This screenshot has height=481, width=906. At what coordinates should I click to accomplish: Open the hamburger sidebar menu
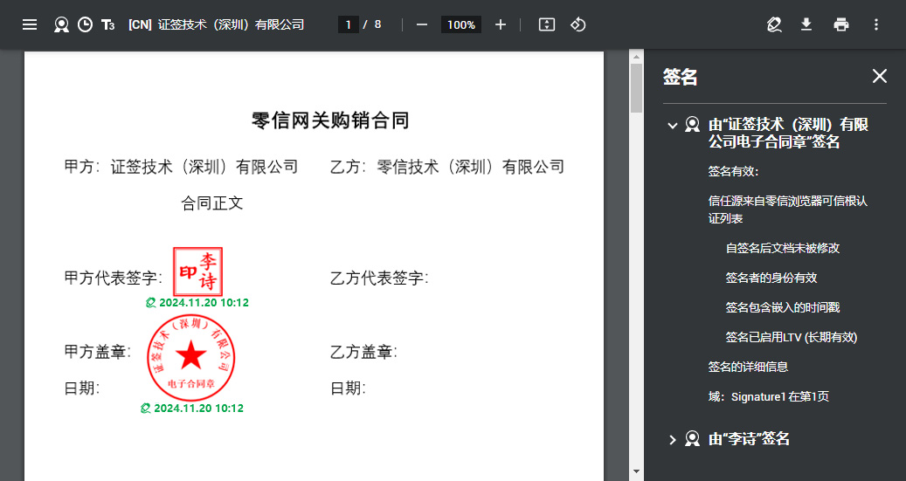tap(30, 24)
